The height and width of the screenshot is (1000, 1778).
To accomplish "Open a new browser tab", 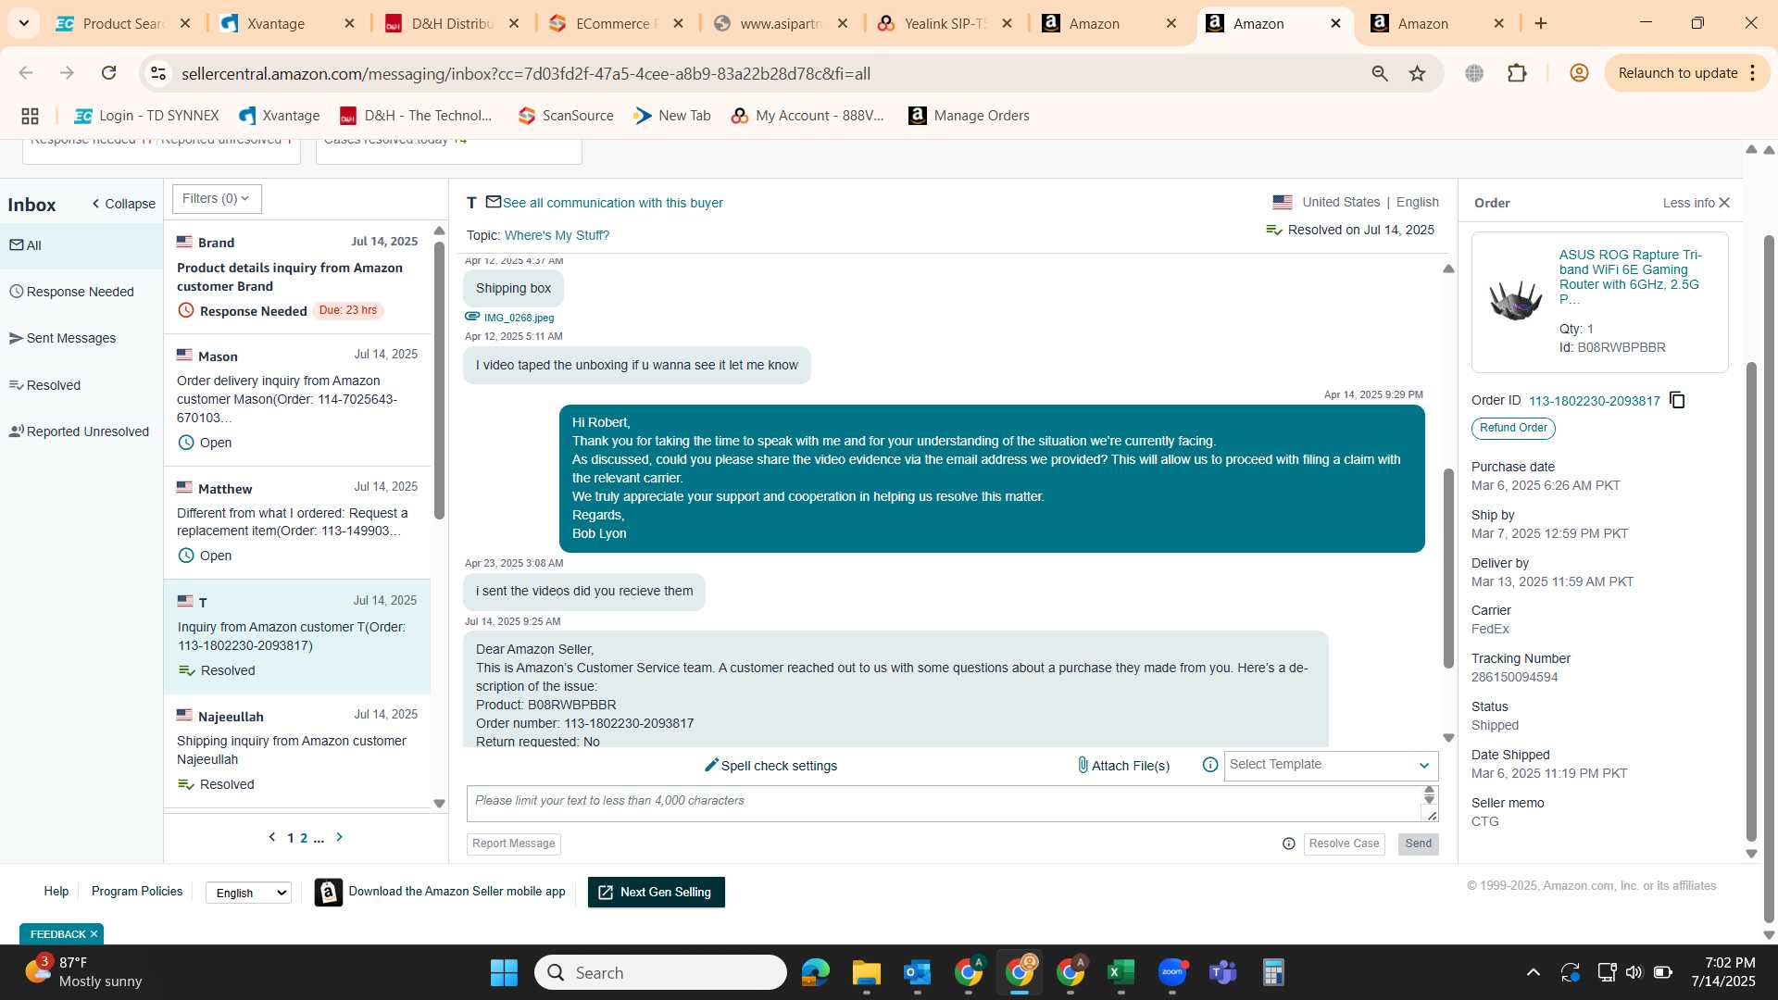I will 1541,24.
